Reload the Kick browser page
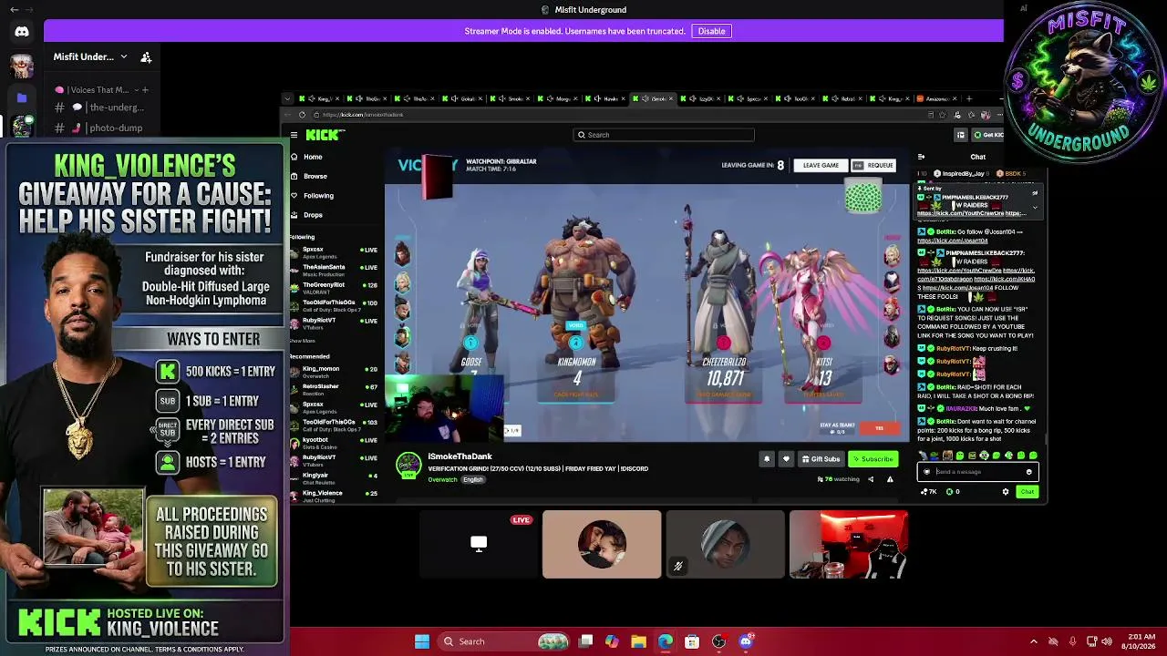Image resolution: width=1167 pixels, height=656 pixels. tap(302, 115)
